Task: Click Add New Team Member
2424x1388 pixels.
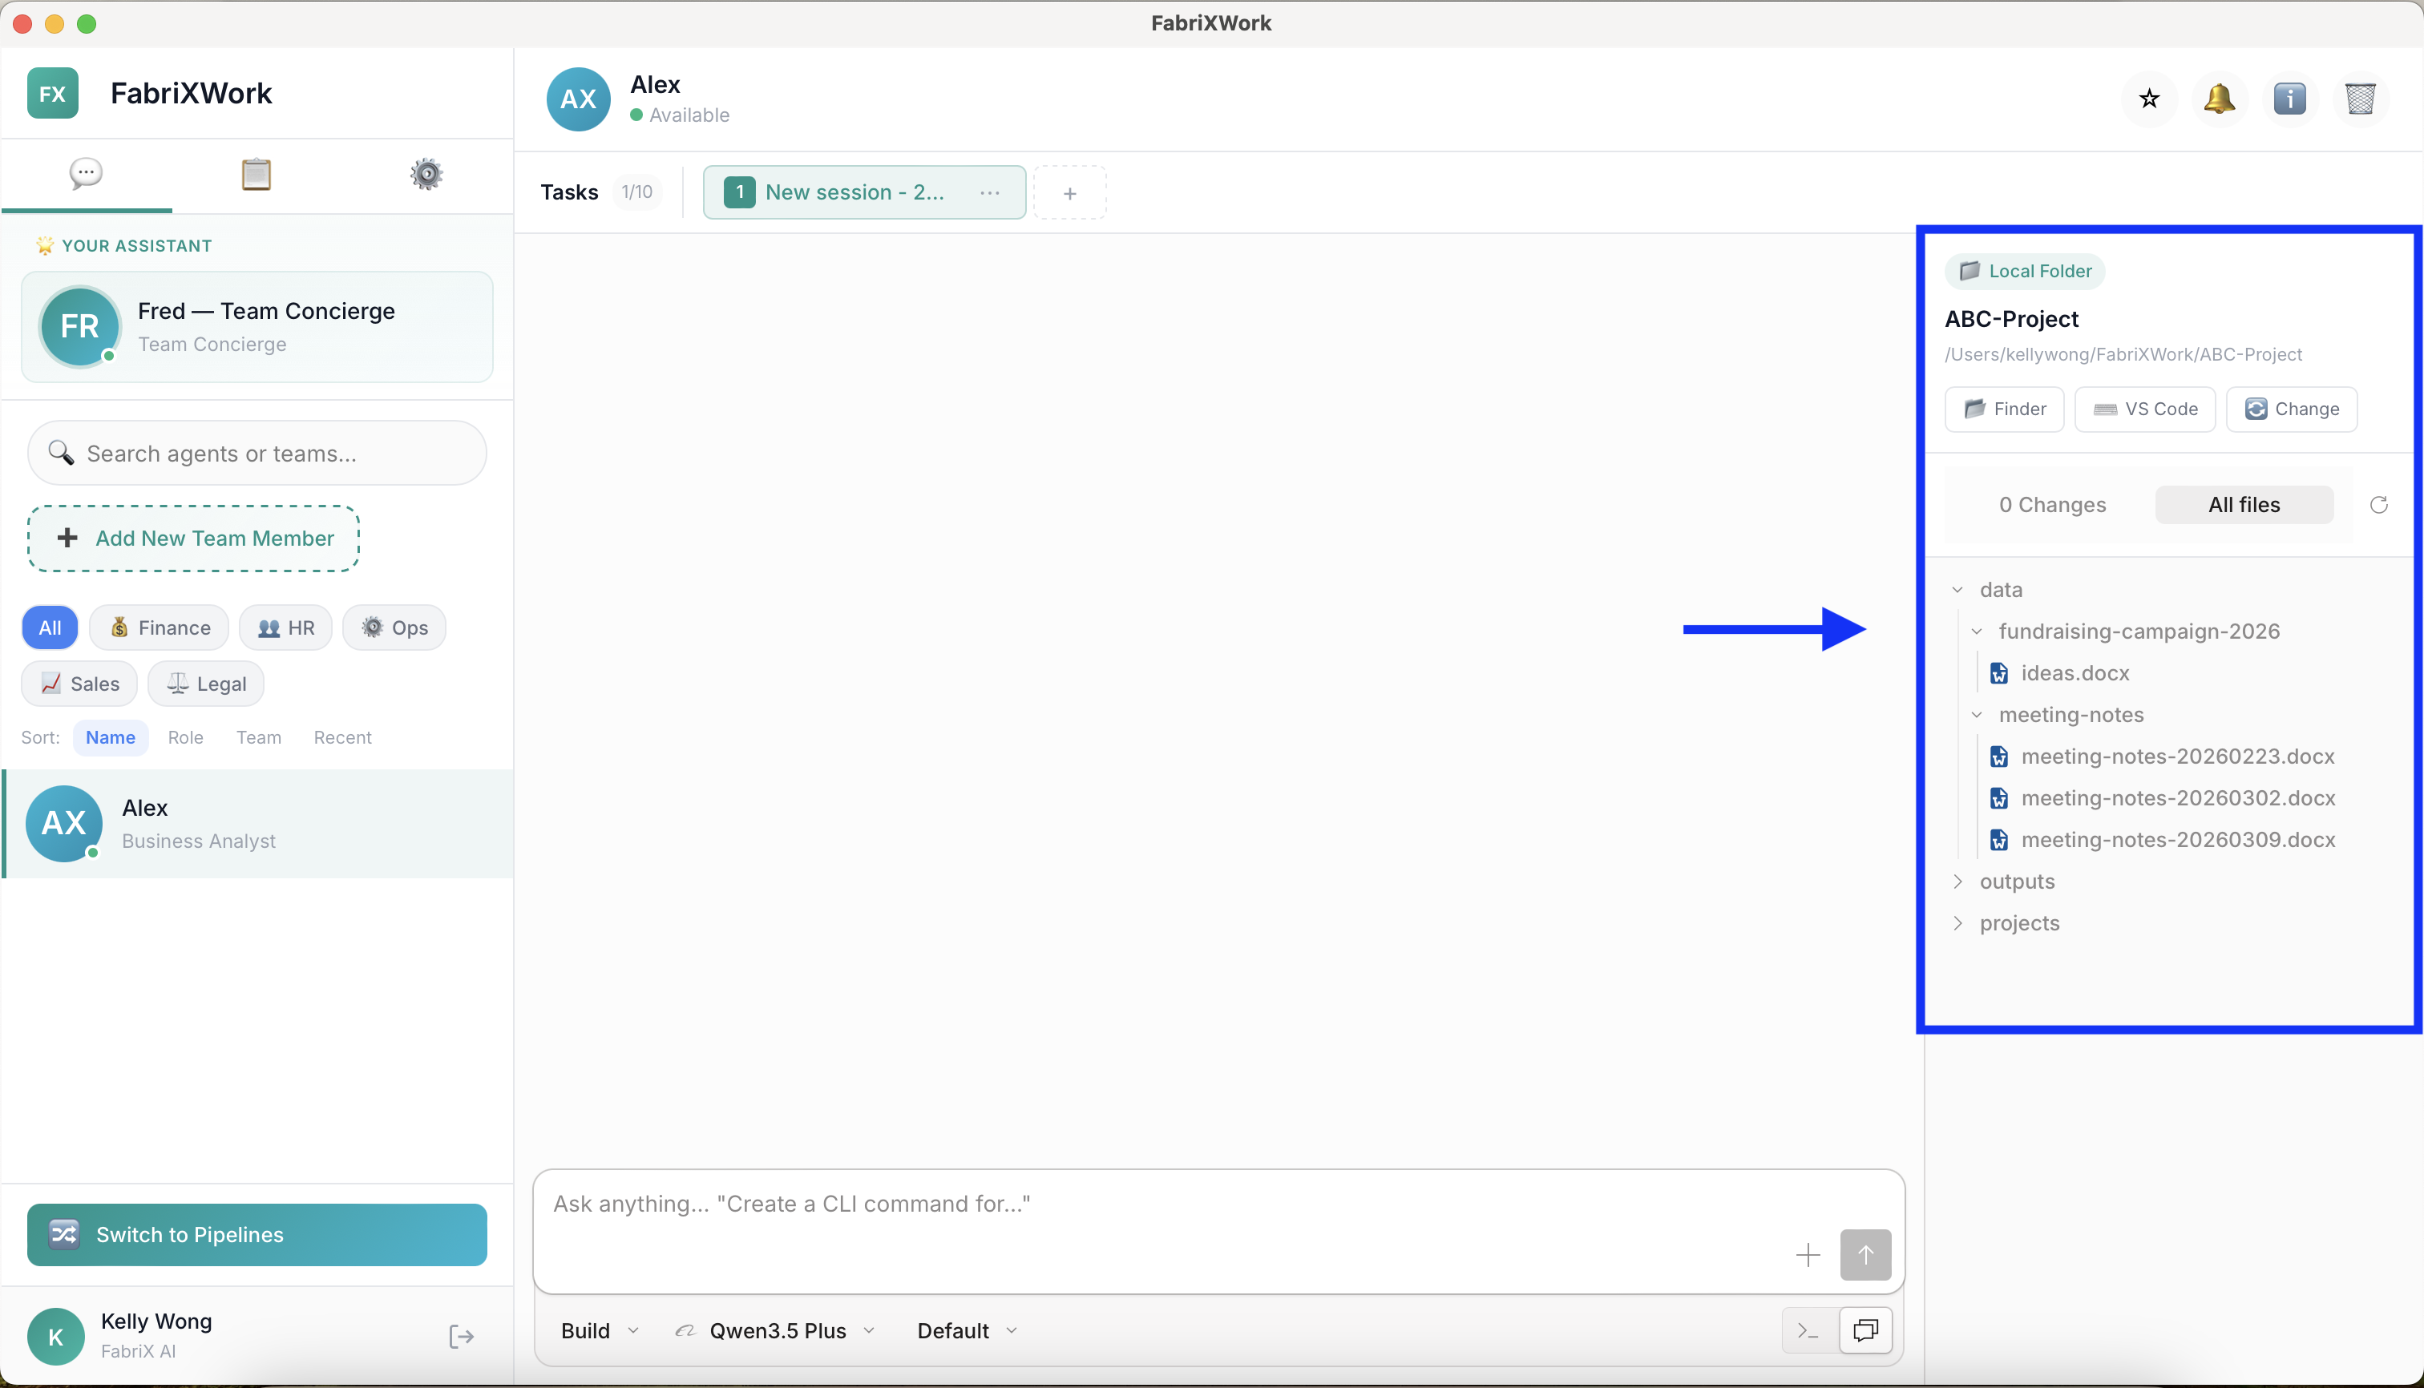Action: (192, 538)
